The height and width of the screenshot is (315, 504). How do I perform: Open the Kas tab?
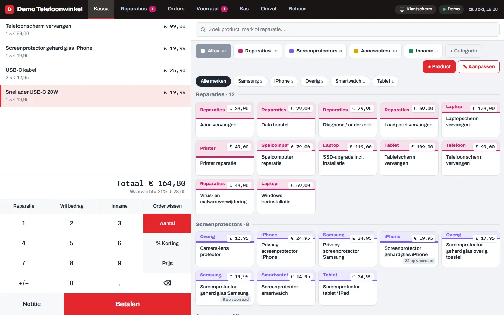click(244, 9)
